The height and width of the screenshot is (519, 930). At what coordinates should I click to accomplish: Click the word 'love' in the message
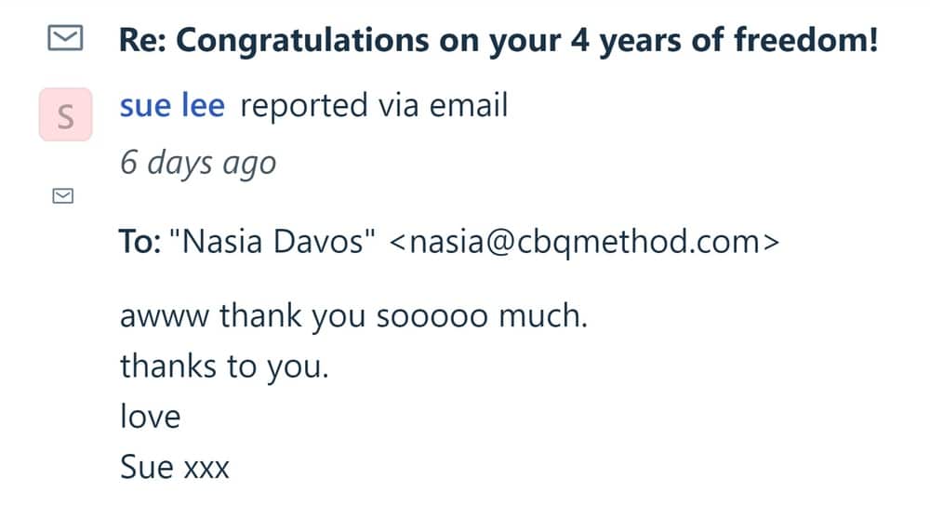click(150, 416)
